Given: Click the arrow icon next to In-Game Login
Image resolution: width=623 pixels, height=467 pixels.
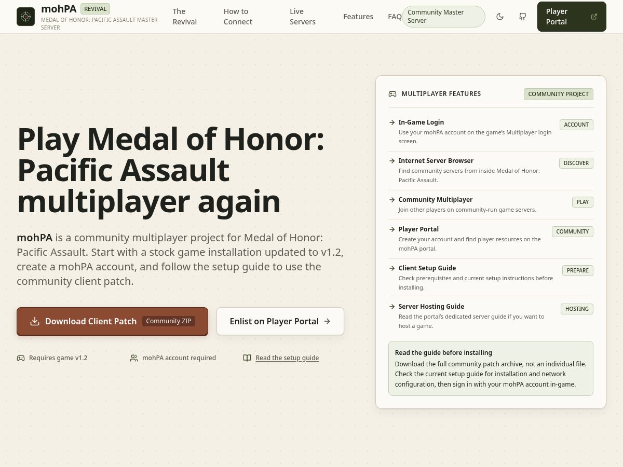Looking at the screenshot, I should [x=392, y=122].
